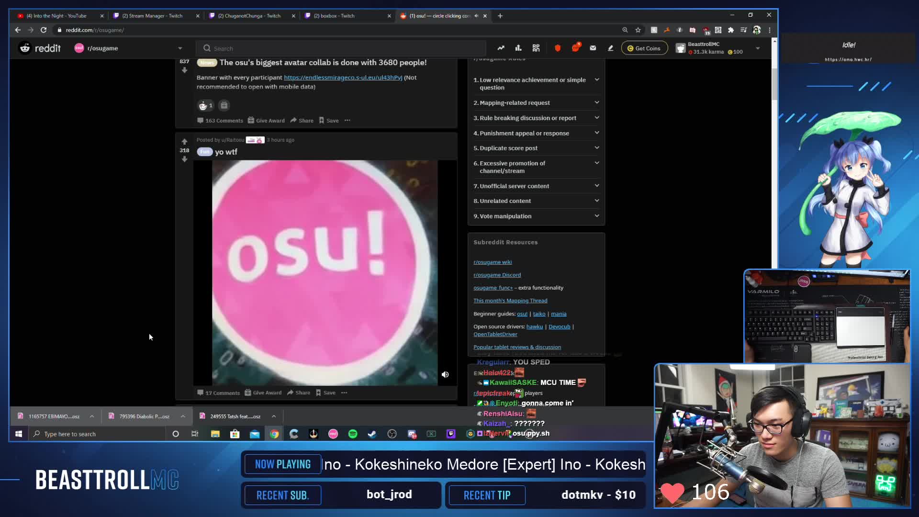The width and height of the screenshot is (919, 517).
Task: Open options for 1165757 EBIMAYO download
Action: [x=92, y=416]
